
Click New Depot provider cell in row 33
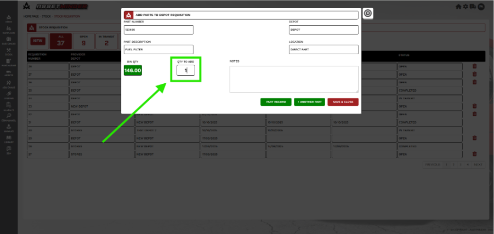[102, 106]
